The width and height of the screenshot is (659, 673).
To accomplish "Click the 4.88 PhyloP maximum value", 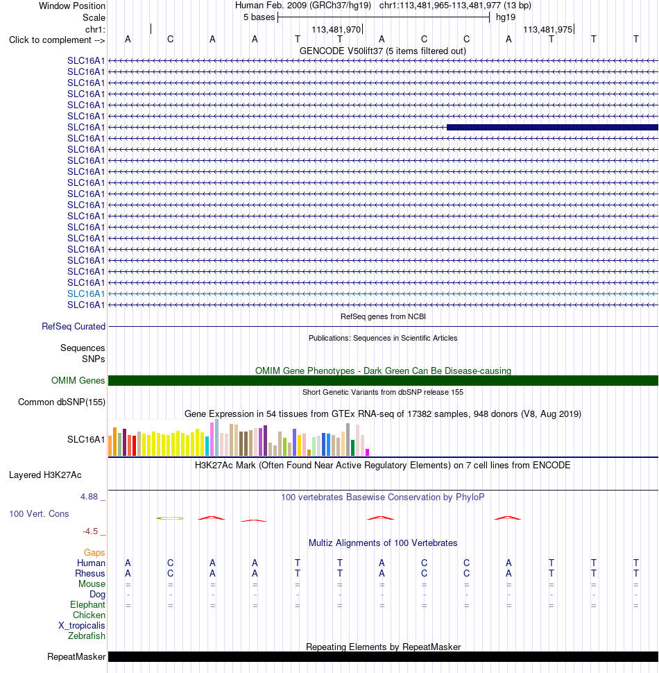I will (x=89, y=497).
